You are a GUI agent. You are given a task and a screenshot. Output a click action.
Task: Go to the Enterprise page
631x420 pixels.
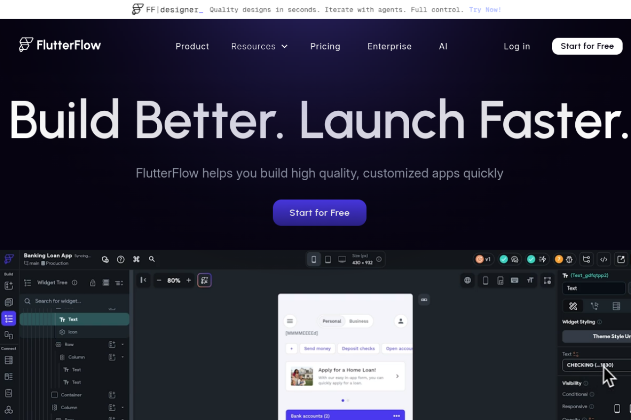[x=389, y=46]
